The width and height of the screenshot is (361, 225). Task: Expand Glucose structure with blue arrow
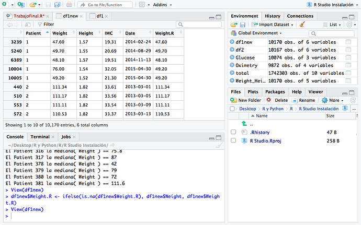(232, 57)
